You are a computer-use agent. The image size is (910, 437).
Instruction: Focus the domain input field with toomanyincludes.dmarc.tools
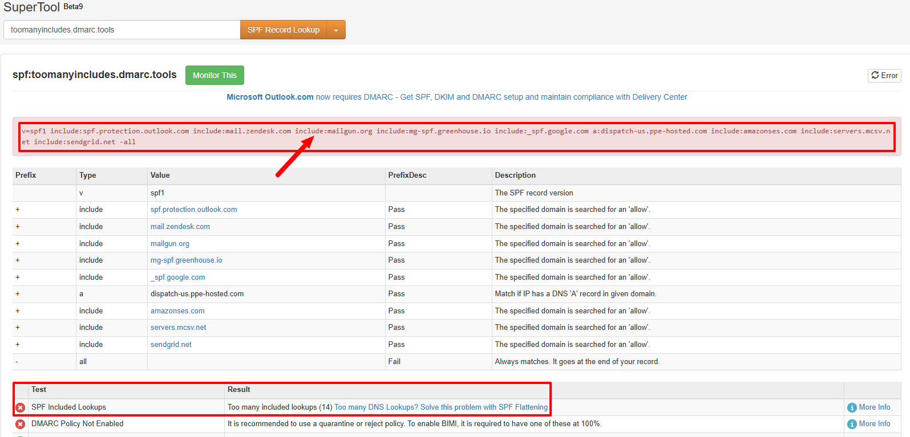pos(122,30)
